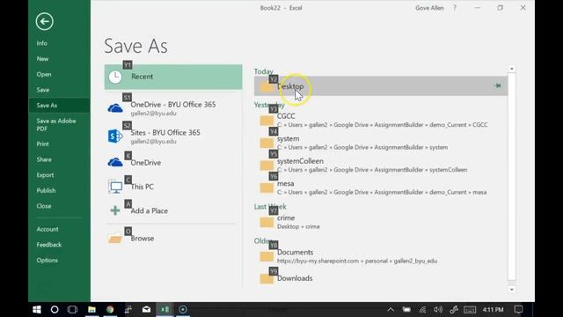
Task: Open the Feedback page
Action: pyautogui.click(x=49, y=245)
